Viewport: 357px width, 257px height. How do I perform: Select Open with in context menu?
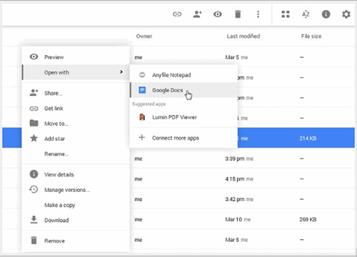tap(76, 72)
